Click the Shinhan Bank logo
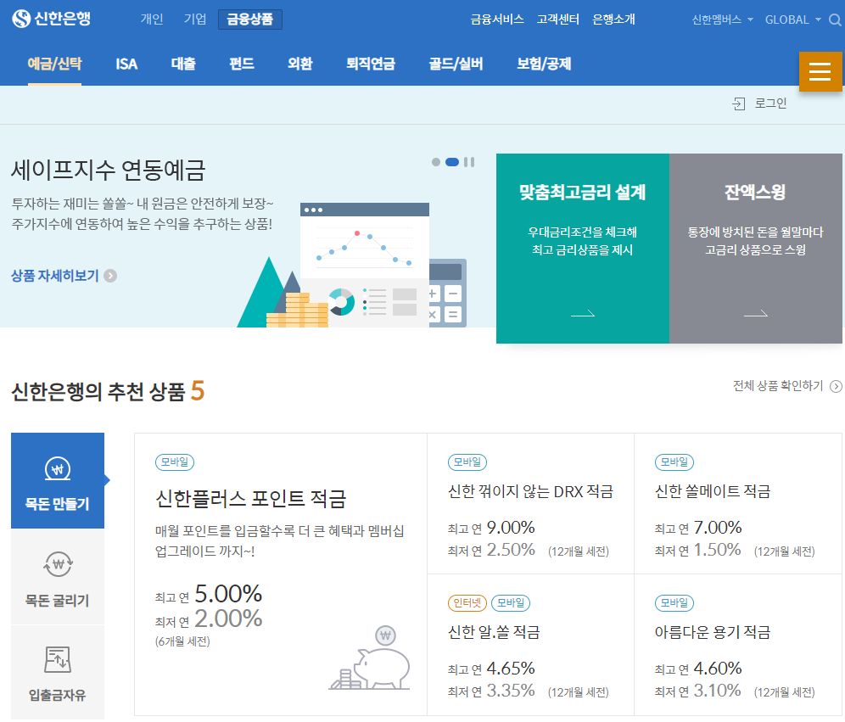The height and width of the screenshot is (722, 845). click(52, 19)
